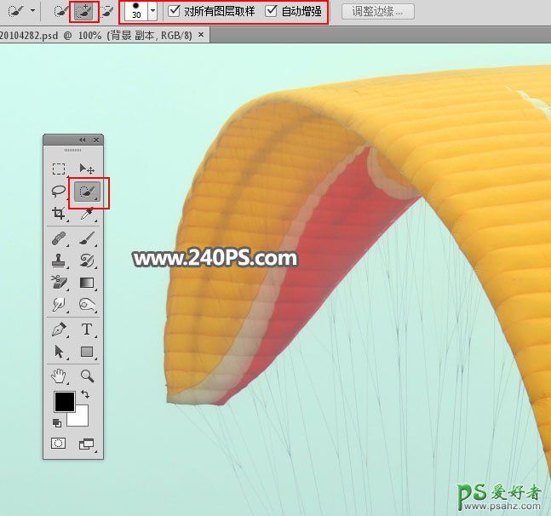The image size is (551, 516).
Task: Toggle Quick Mask mode
Action: [x=58, y=444]
